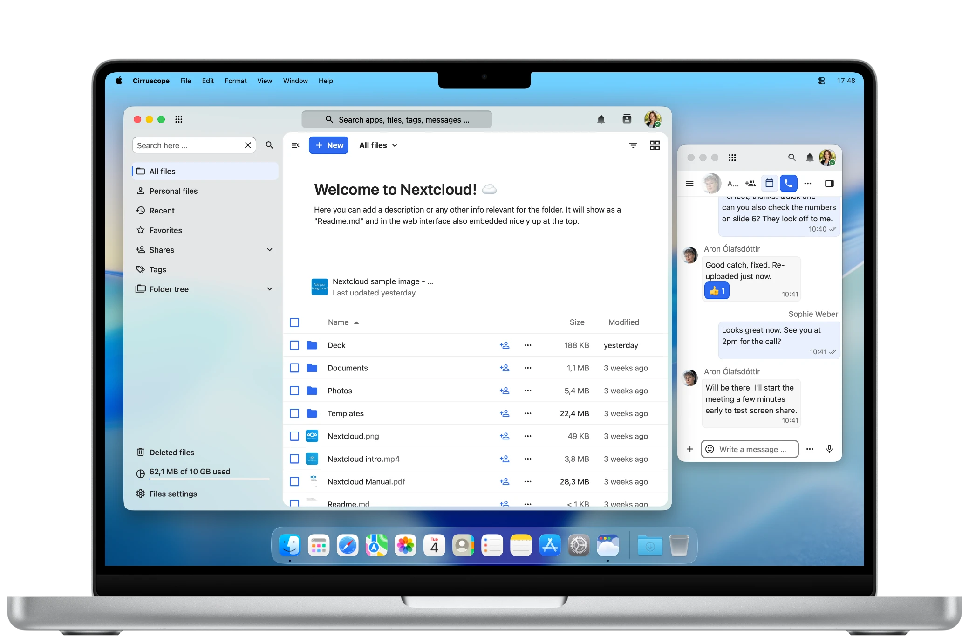Focus the Write a message field

point(750,449)
